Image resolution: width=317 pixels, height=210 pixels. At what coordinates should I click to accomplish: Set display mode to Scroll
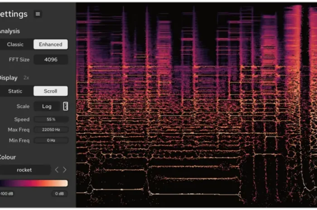[51, 91]
